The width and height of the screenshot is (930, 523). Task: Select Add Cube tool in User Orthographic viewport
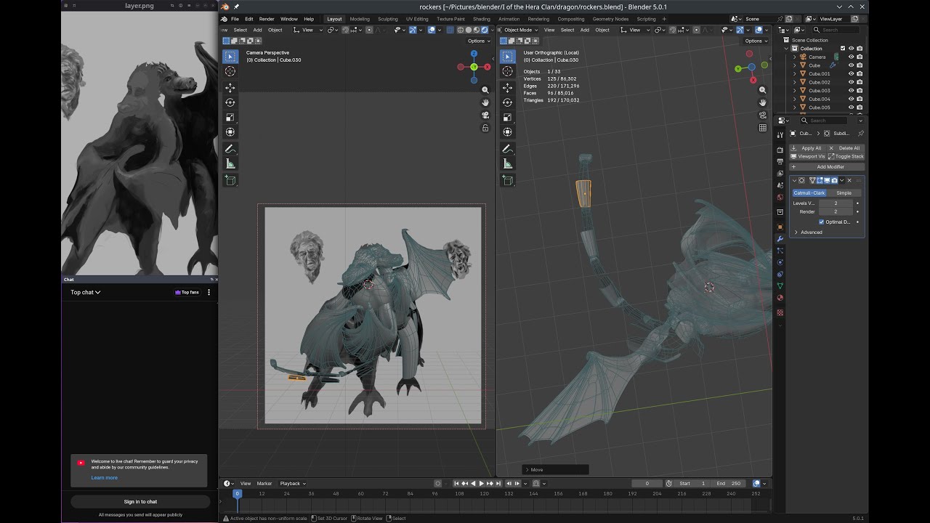tap(508, 180)
